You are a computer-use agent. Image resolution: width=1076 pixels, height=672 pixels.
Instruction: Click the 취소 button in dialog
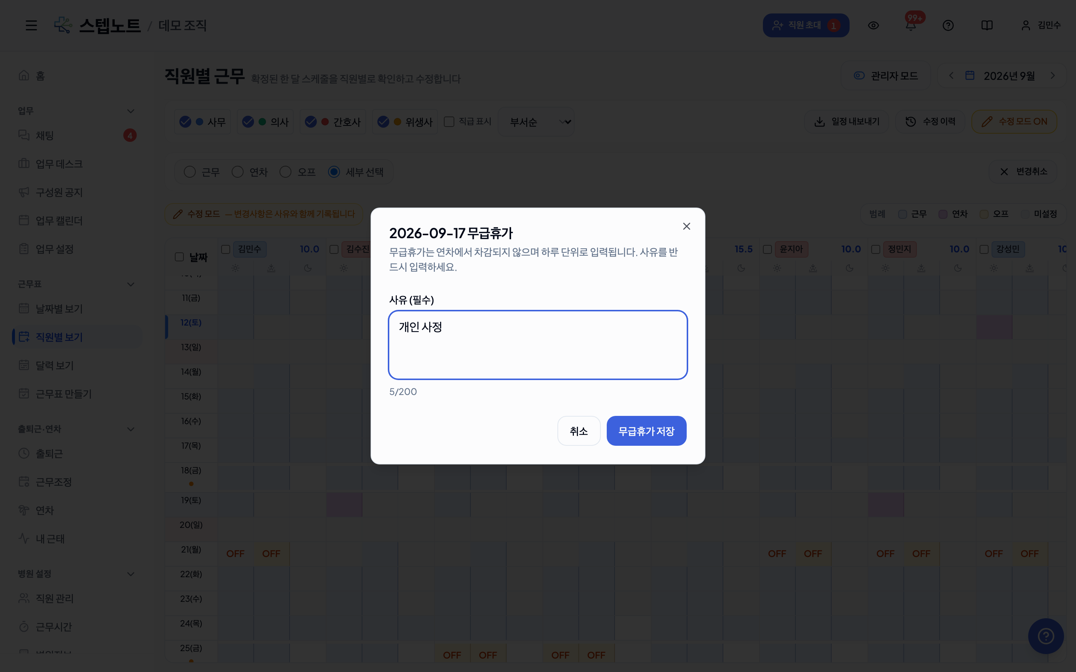[x=579, y=431]
